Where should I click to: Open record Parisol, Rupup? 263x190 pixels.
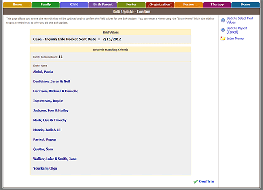point(45,140)
